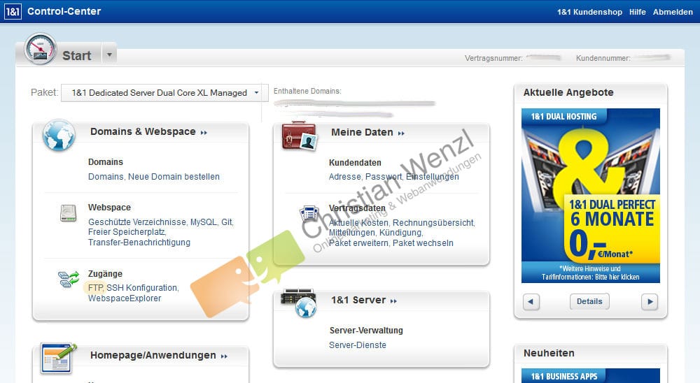Open the Adresse link
The height and width of the screenshot is (383, 700).
point(344,177)
